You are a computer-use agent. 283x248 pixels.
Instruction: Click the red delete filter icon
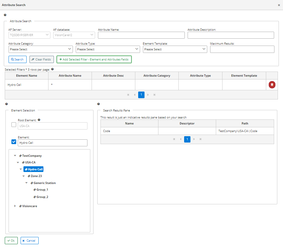pos(272,85)
